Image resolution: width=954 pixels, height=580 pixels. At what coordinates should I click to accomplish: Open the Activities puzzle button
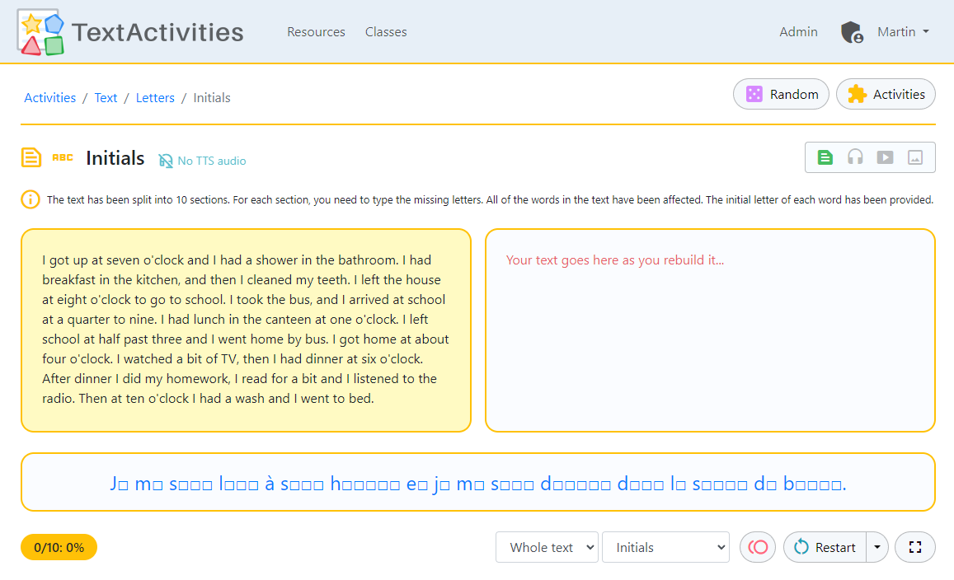coord(886,94)
